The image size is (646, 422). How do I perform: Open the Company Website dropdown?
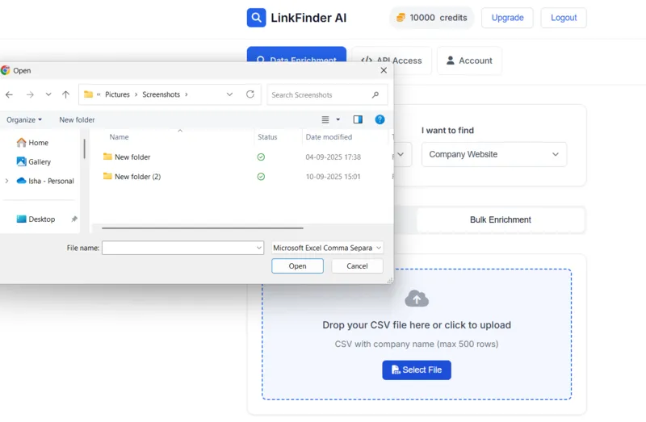pyautogui.click(x=493, y=154)
